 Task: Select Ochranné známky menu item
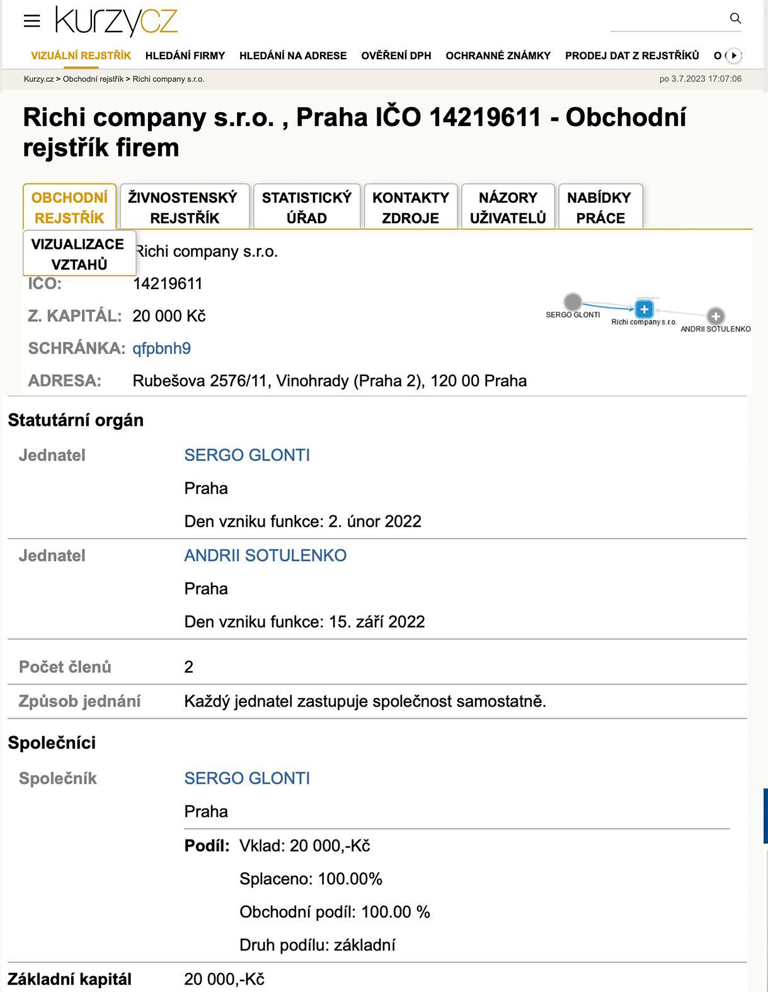(x=498, y=55)
